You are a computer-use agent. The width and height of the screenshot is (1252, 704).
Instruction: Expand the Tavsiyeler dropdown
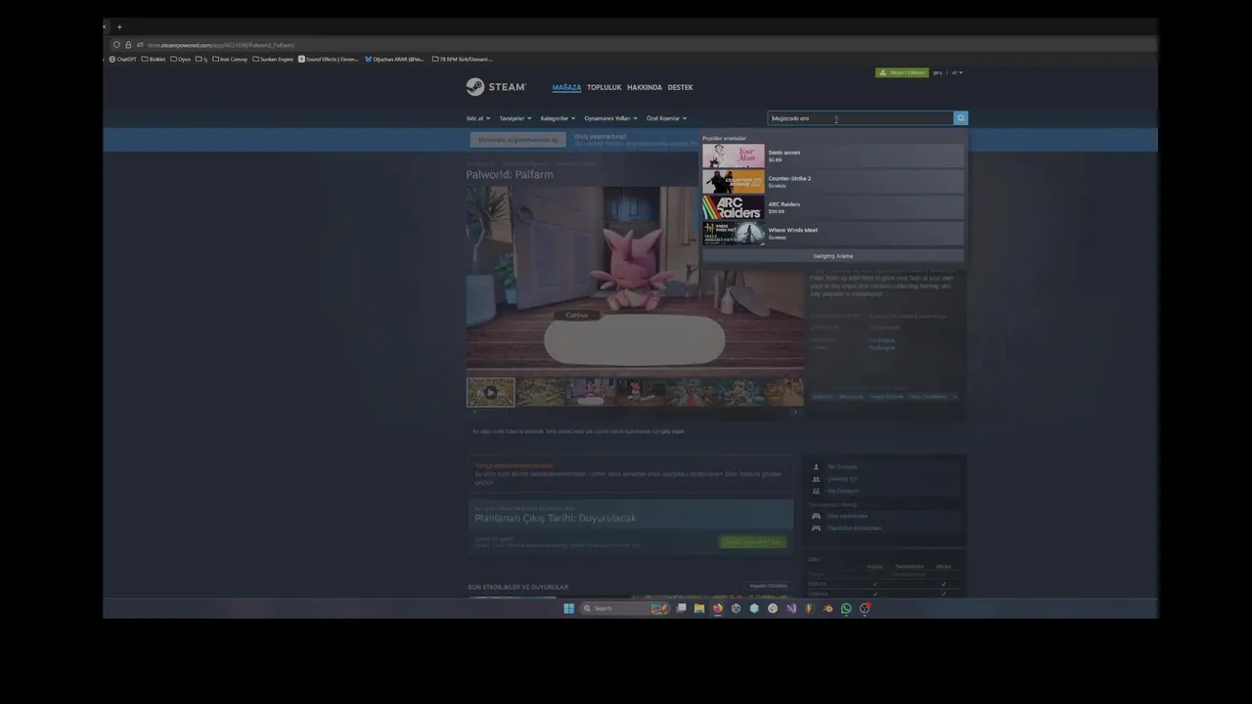click(515, 118)
